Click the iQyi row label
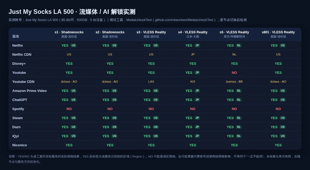Viewport: 310px width, 170px height. pos(15,136)
